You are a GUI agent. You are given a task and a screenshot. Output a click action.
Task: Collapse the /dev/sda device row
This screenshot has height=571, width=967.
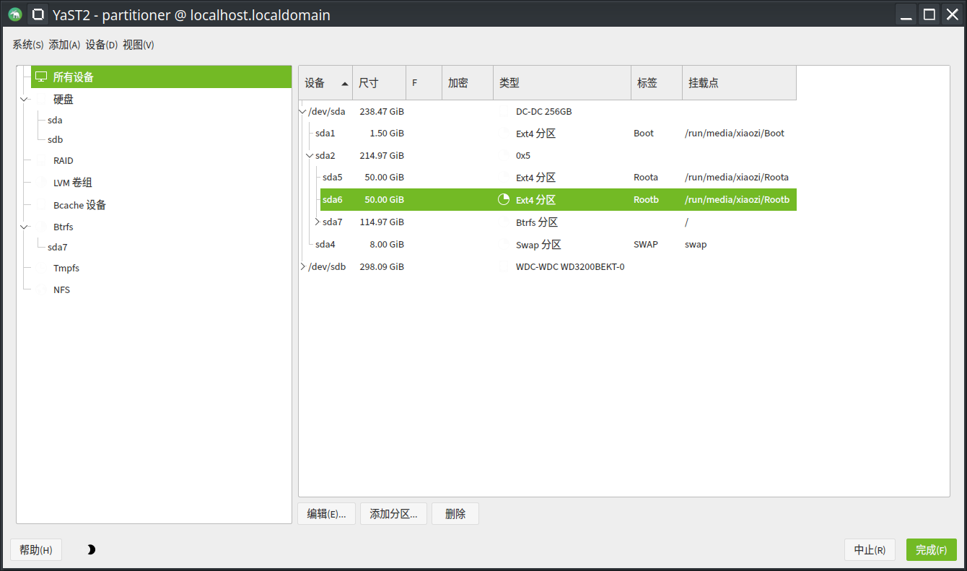(303, 111)
